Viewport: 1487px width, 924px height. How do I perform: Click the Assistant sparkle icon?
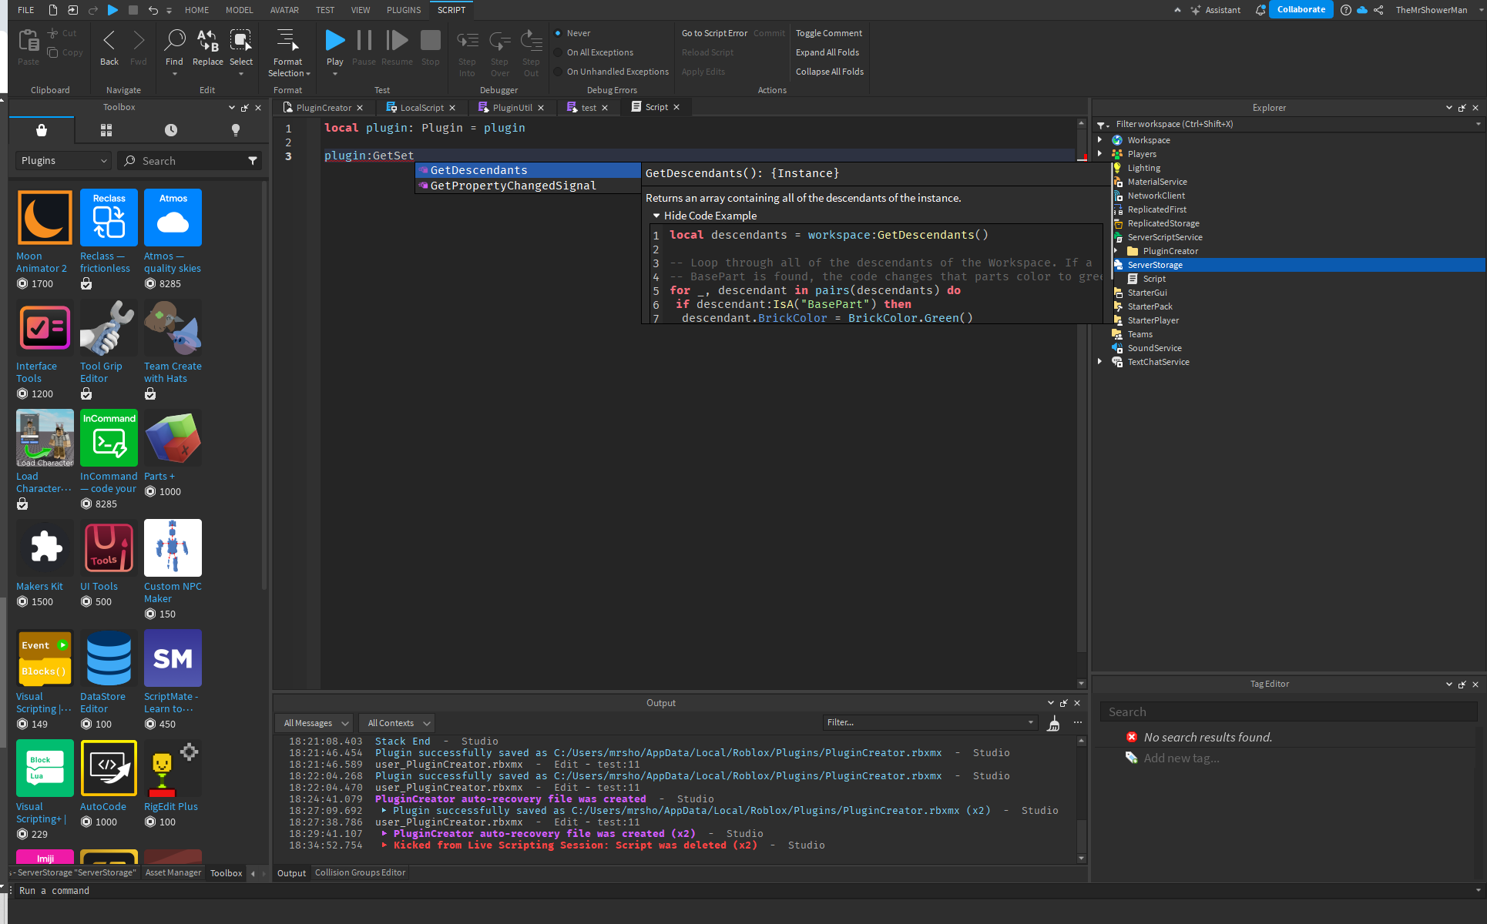point(1196,10)
